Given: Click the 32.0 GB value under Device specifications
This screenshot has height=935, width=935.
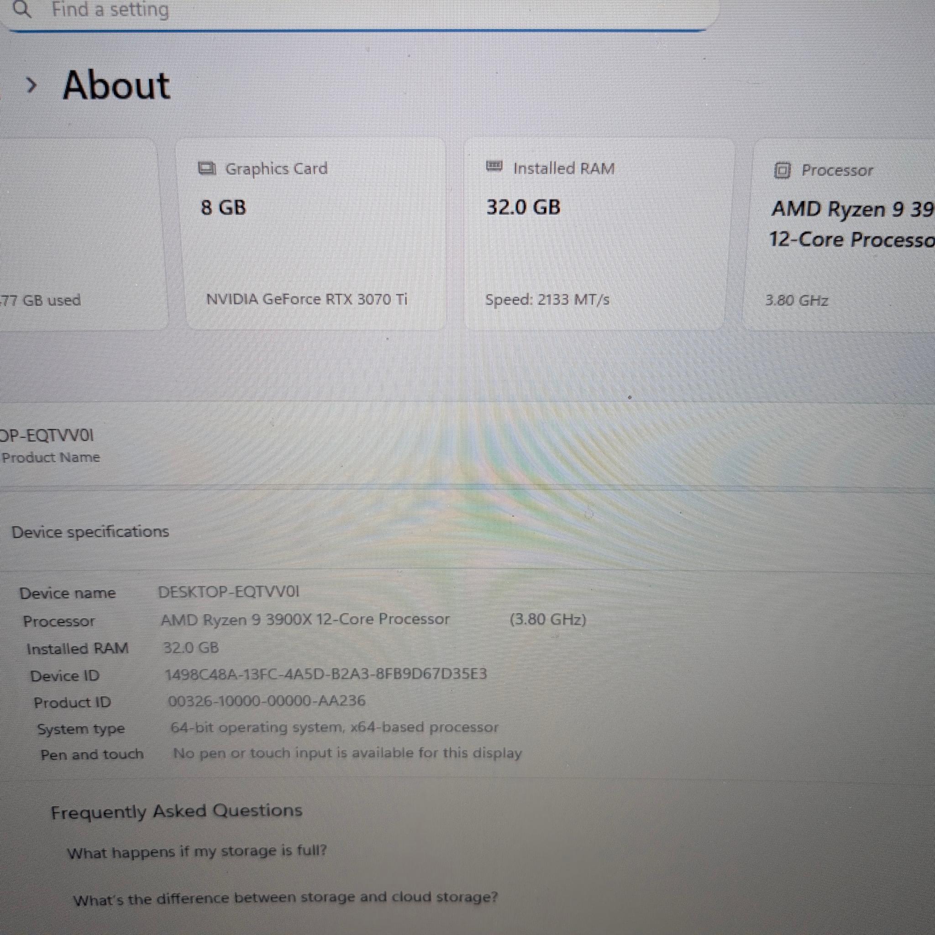Looking at the screenshot, I should (x=191, y=647).
